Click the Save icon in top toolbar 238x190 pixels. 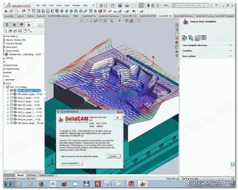120,5
